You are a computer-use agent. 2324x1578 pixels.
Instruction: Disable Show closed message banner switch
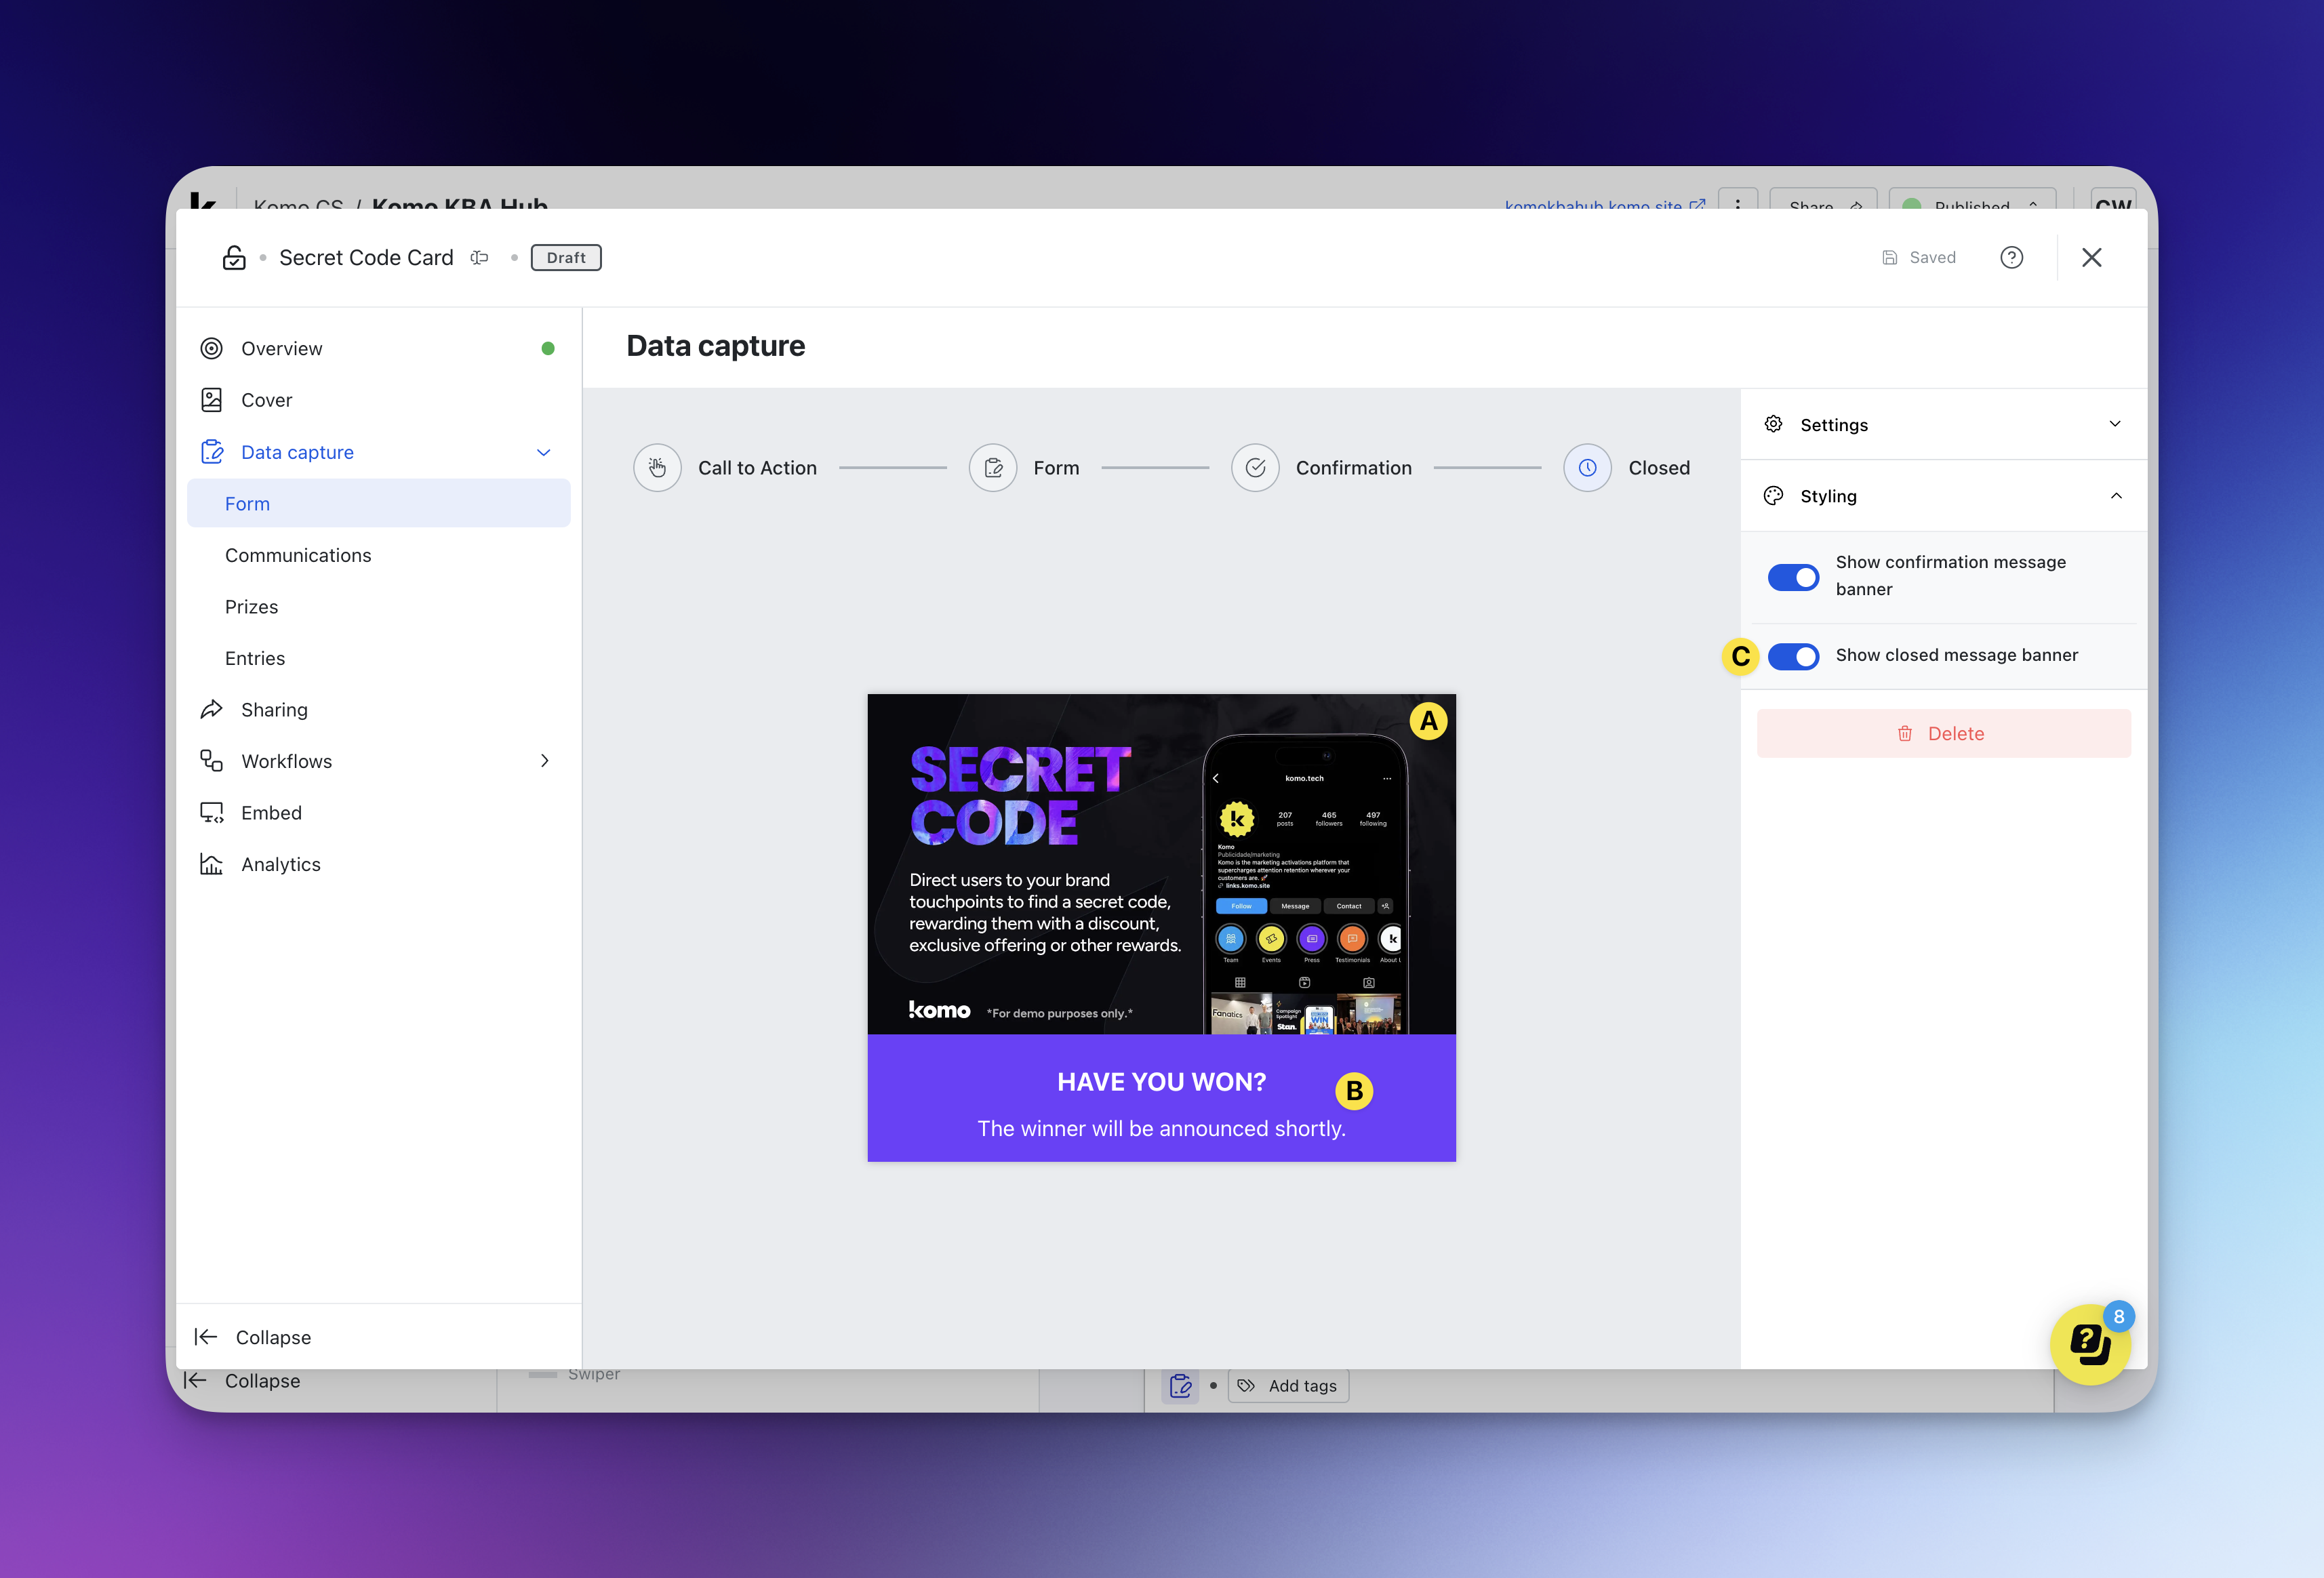[1793, 656]
